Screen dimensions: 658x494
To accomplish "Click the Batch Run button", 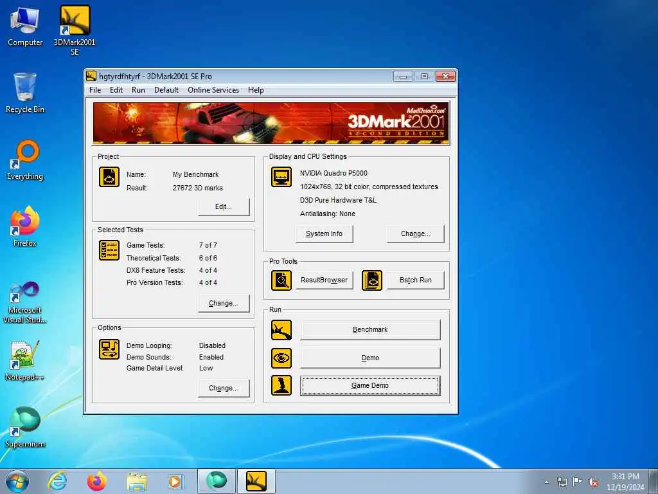I will 416,280.
